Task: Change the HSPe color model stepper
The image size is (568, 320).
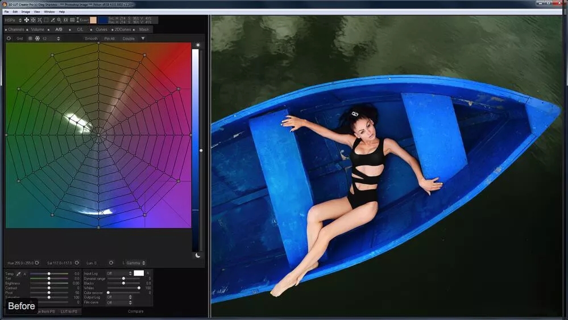Action: (20, 20)
